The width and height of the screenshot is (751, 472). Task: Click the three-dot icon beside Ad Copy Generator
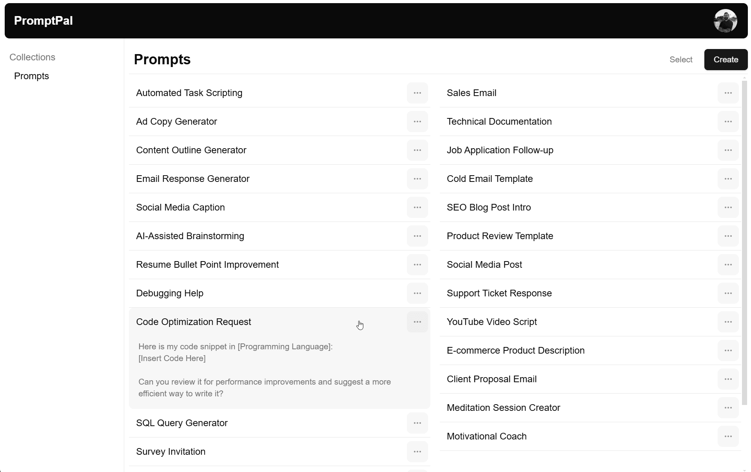[x=417, y=122]
